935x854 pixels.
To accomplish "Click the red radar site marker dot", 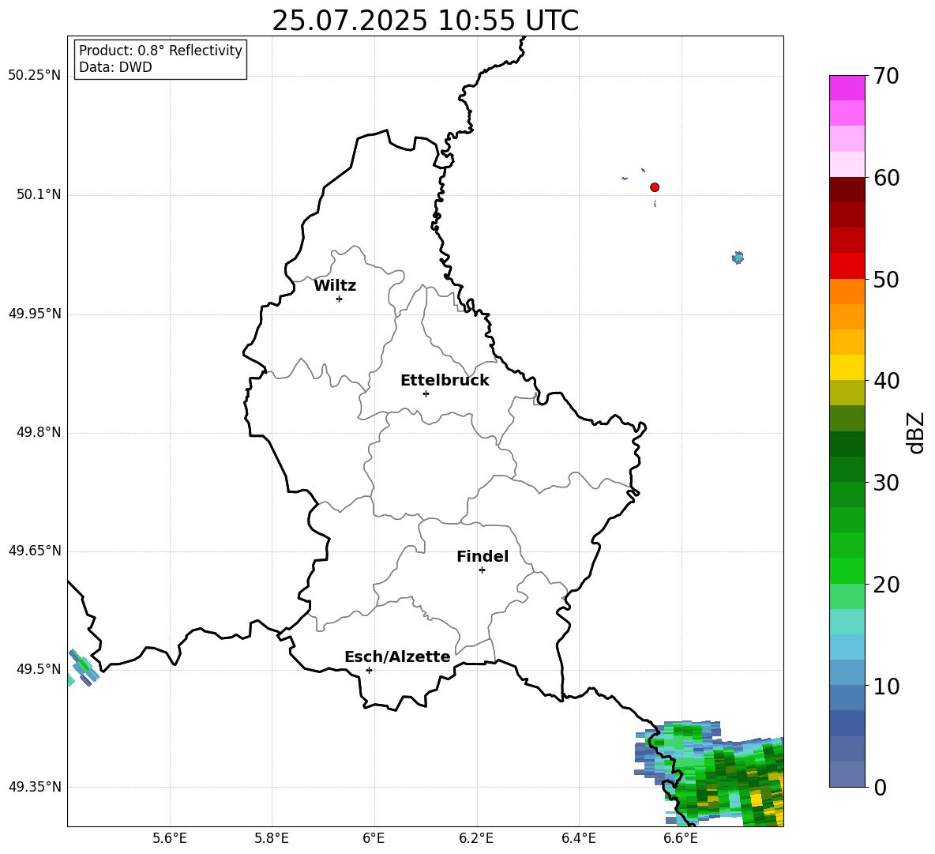I will coord(655,187).
